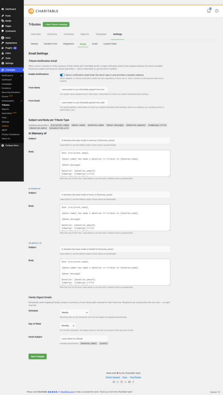223x395 pixels.
Task: Click the Astra theme icon
Action: coord(2,38)
